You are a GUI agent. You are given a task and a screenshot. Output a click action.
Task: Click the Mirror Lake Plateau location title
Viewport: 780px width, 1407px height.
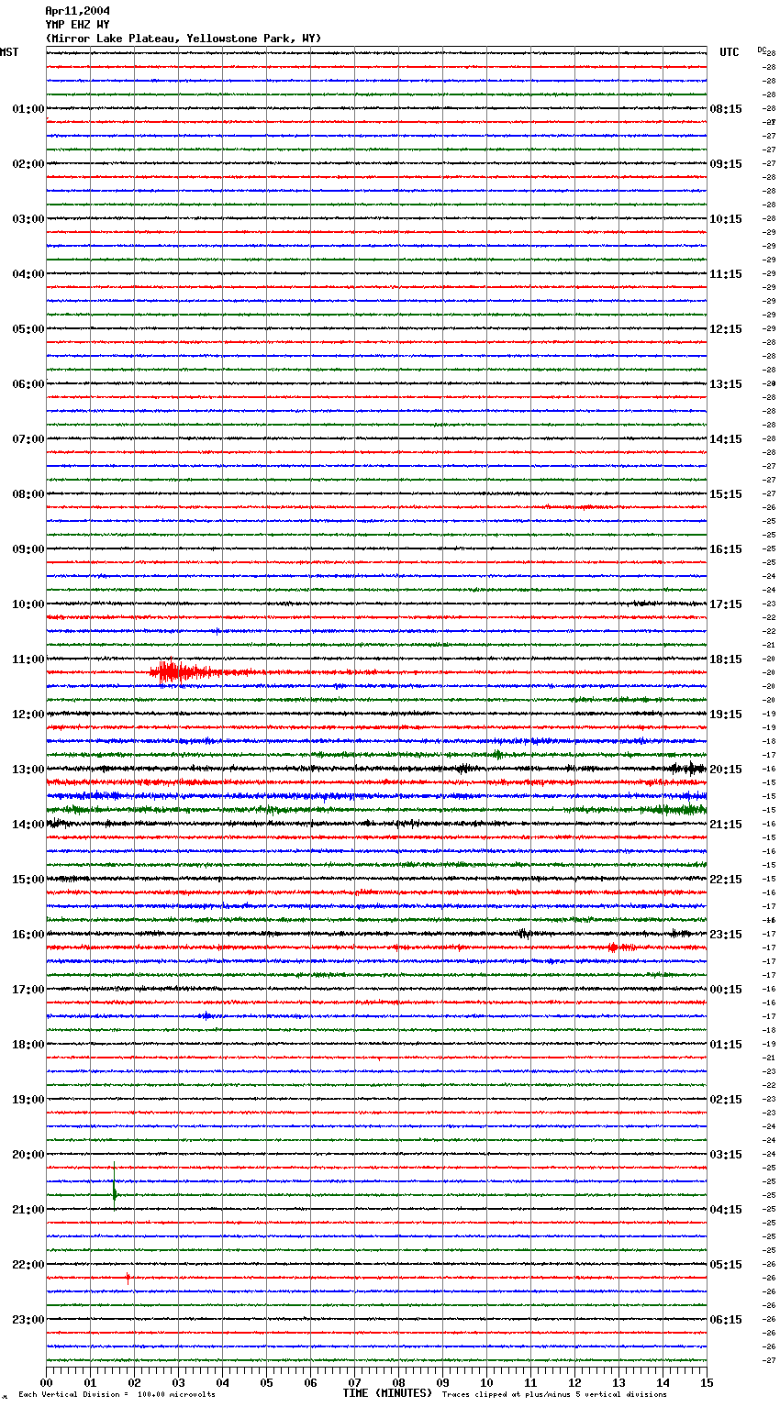pyautogui.click(x=184, y=39)
